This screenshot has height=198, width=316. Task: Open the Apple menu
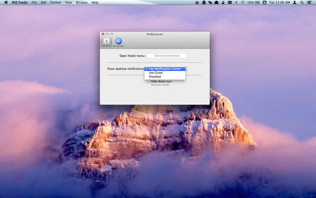pyautogui.click(x=6, y=2)
